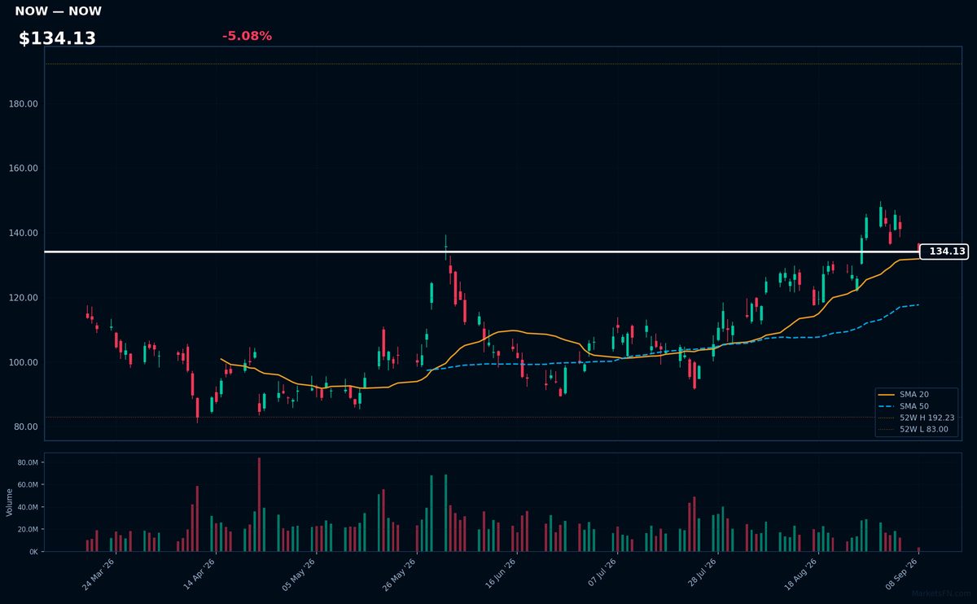Viewport: 977px width, 604px height.
Task: Click the 16 Jun '26 date label
Action: 501,575
